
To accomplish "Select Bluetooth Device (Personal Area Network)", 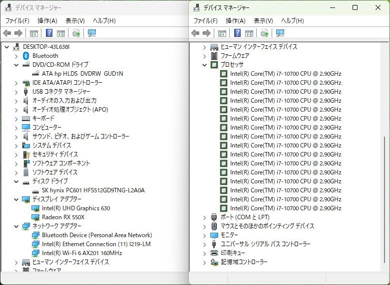I will click(97, 235).
